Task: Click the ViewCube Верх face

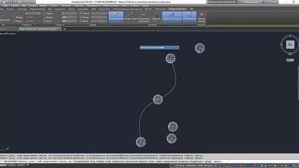Action: 290,45
